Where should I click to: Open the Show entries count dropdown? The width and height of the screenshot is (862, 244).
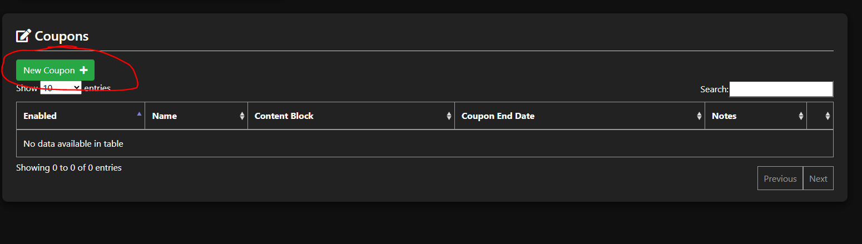pos(61,88)
